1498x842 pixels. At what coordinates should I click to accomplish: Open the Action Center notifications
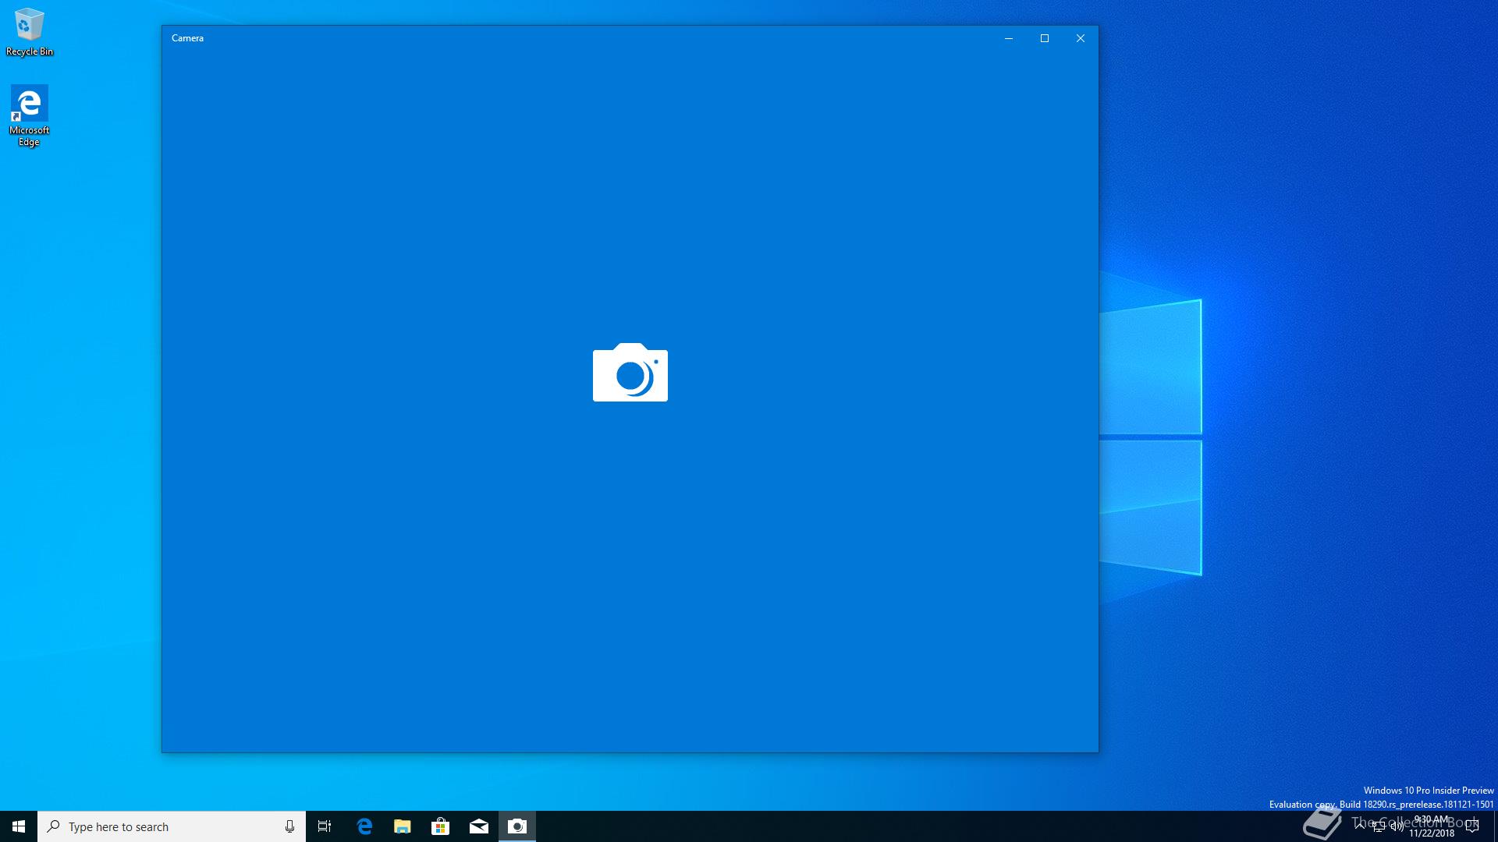click(1472, 826)
